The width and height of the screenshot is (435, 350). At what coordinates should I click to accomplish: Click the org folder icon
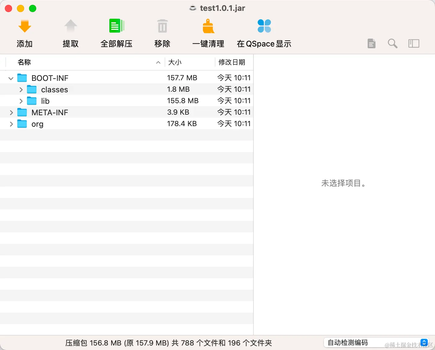tap(22, 124)
